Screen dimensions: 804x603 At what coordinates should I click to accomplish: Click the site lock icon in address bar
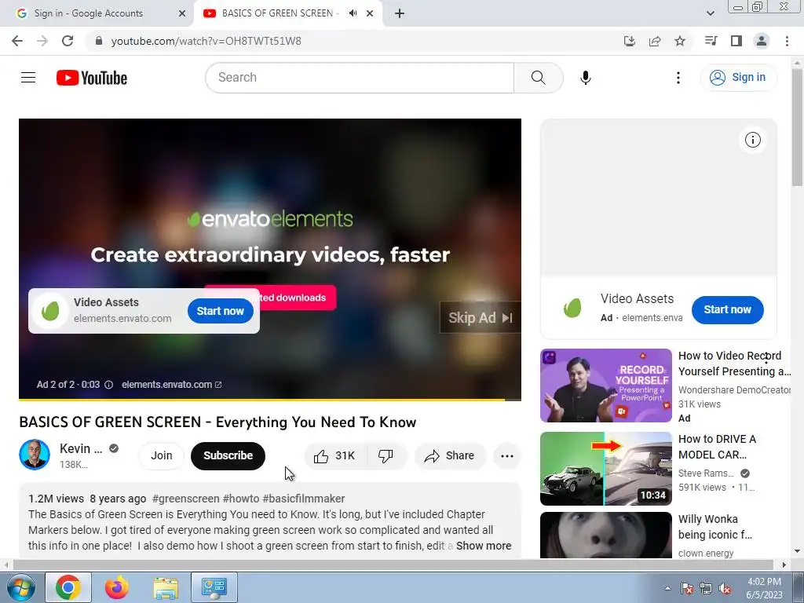tap(99, 41)
